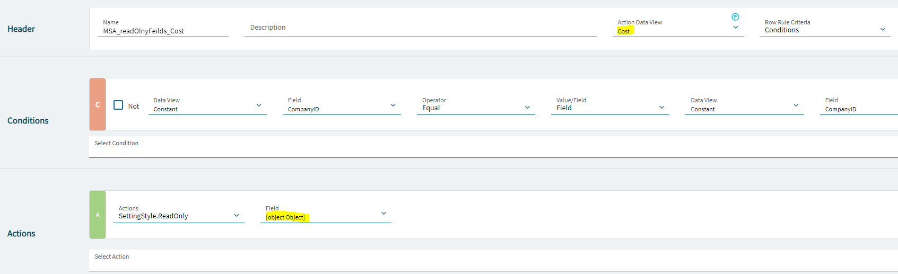This screenshot has width=898, height=274.
Task: Click the rightmost Field CompanyID box
Action: [859, 105]
